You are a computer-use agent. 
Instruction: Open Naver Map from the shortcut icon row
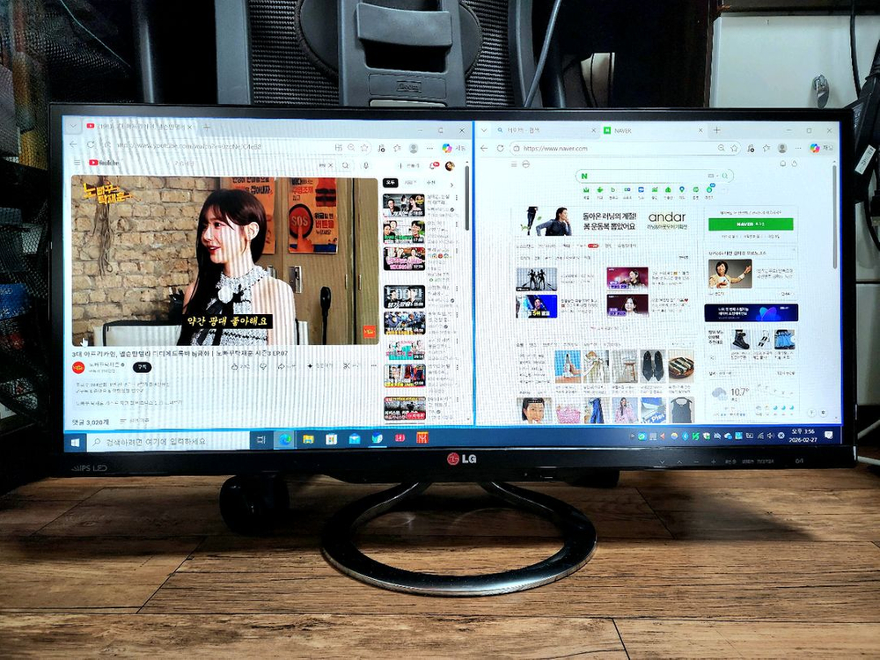coord(682,189)
